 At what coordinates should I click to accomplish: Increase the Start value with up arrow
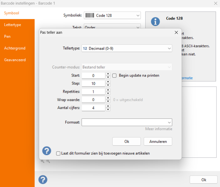[108, 74]
